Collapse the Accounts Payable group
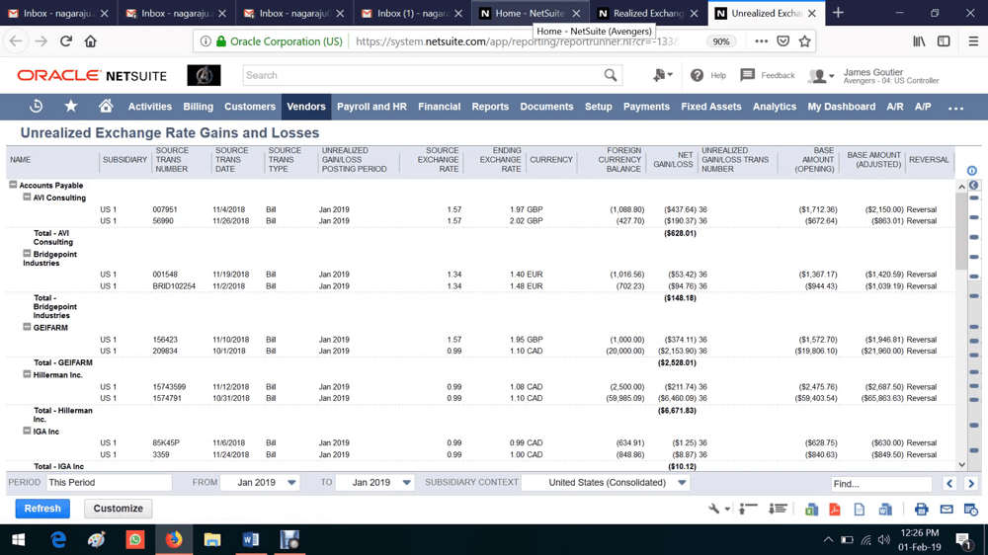The height and width of the screenshot is (555, 988). (x=13, y=185)
